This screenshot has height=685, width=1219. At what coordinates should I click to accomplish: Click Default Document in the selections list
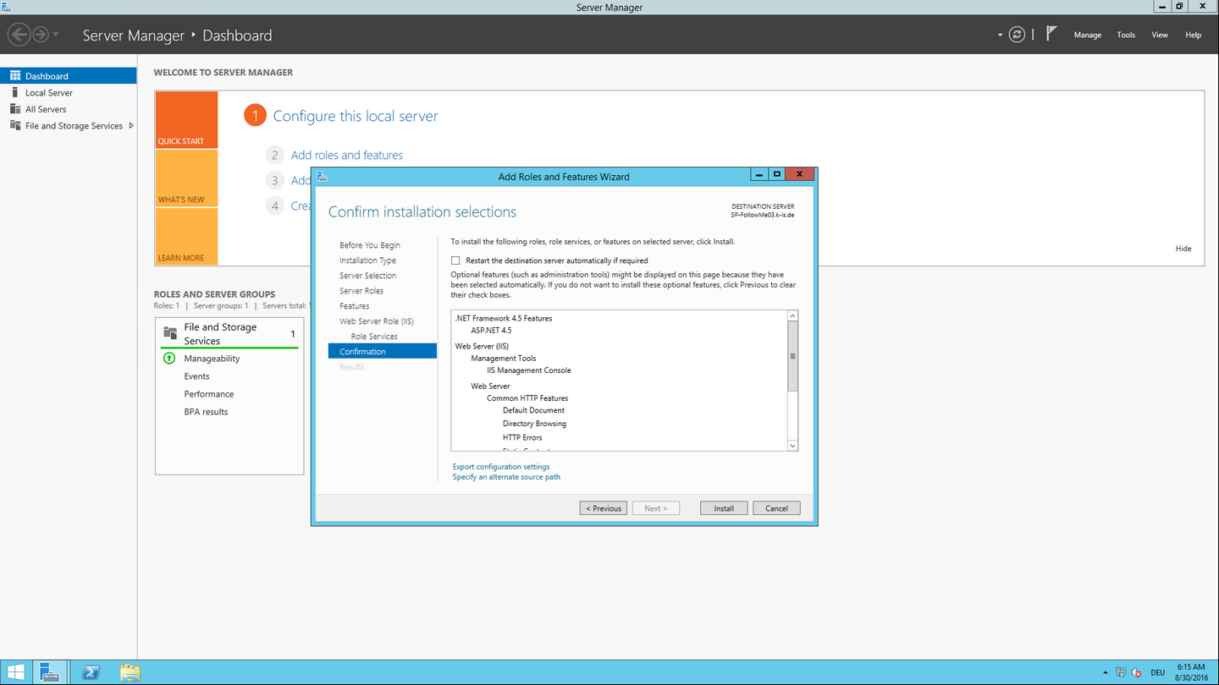tap(533, 410)
